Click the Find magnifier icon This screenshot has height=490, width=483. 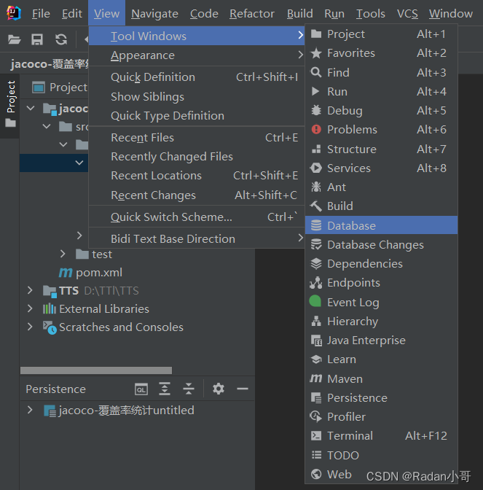click(316, 72)
